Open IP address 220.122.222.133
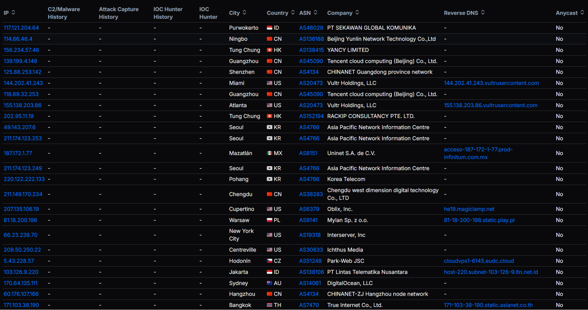Image resolution: width=588 pixels, height=310 pixels. pyautogui.click(x=24, y=179)
